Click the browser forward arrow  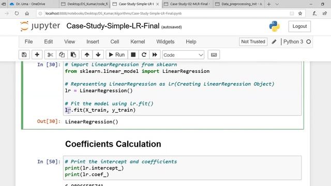pos(7,13)
